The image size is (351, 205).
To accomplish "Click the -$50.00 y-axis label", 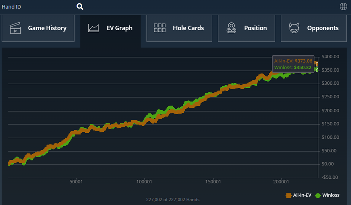I will coord(330,177).
